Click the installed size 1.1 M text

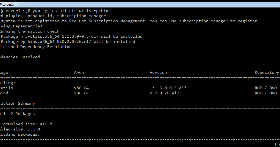point(20,129)
